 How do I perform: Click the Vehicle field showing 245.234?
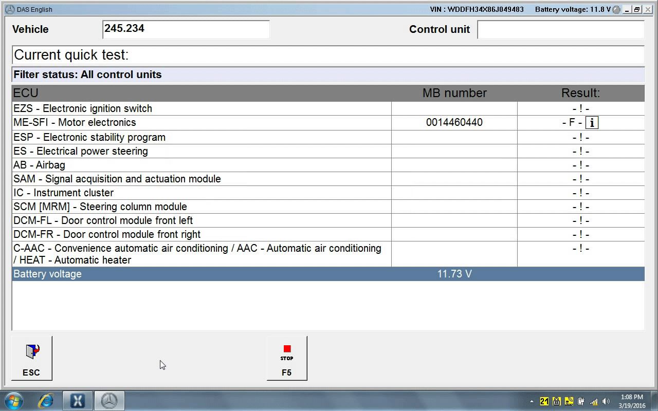[x=186, y=29]
